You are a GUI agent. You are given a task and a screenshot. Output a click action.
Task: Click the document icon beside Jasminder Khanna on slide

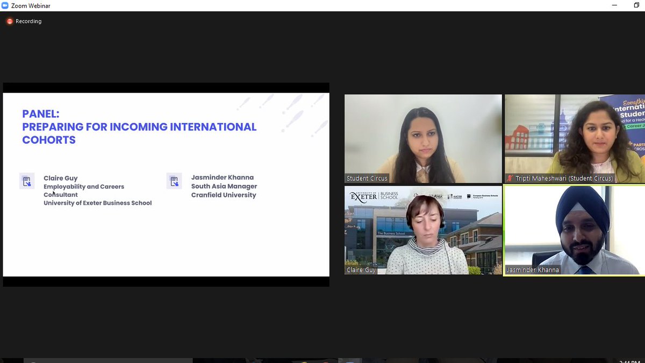[x=174, y=181]
